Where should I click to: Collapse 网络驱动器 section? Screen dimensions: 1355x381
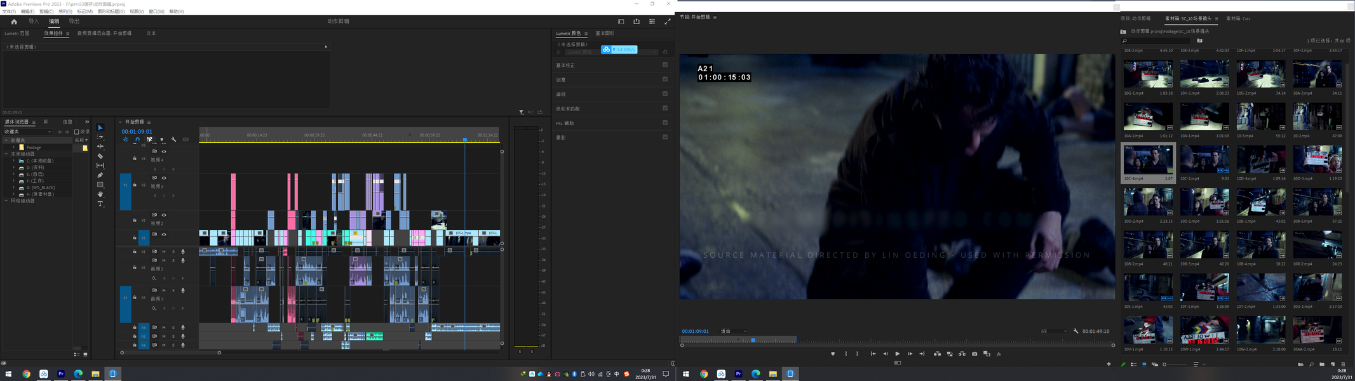6,201
